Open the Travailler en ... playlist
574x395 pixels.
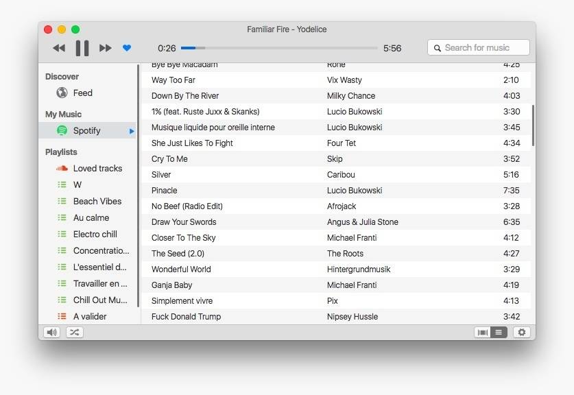point(87,284)
